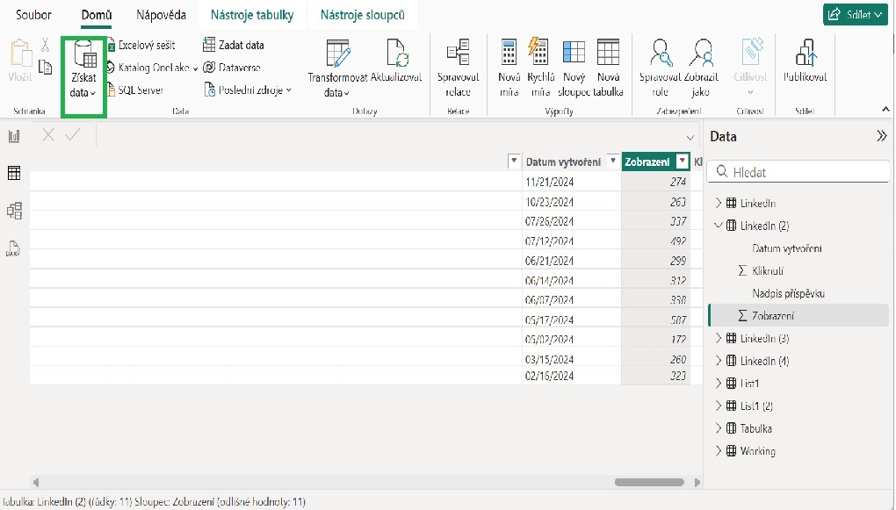Image resolution: width=896 pixels, height=510 pixels.
Task: Switch to table view icon
Action: point(14,173)
